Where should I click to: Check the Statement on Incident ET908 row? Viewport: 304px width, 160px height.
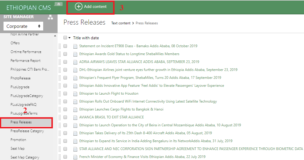click(x=65, y=46)
